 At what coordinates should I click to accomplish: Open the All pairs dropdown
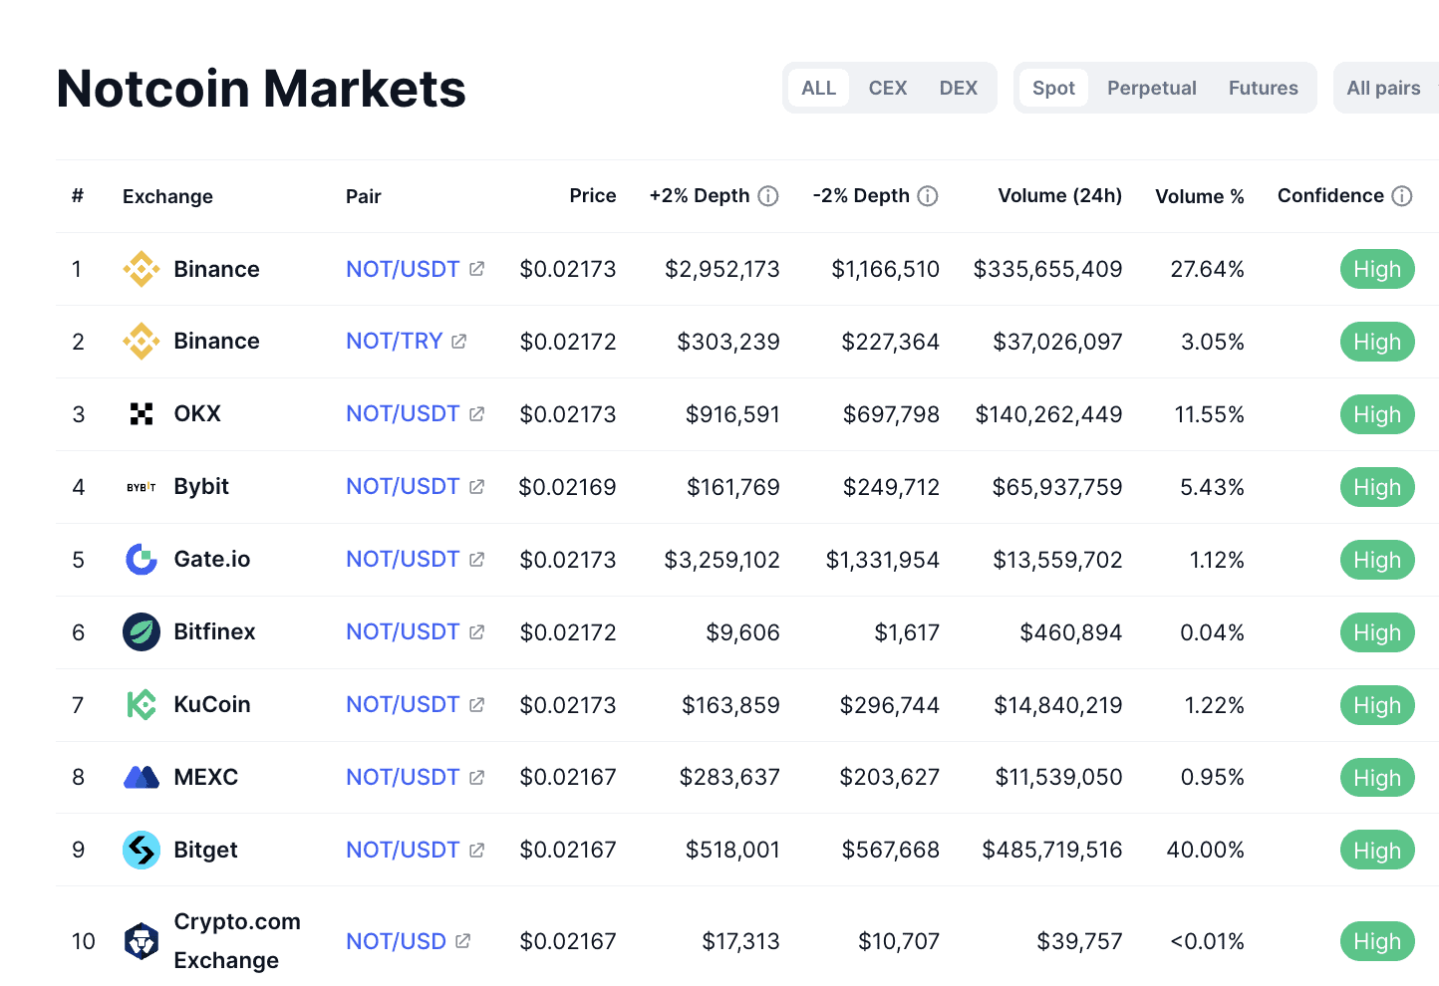1383,89
